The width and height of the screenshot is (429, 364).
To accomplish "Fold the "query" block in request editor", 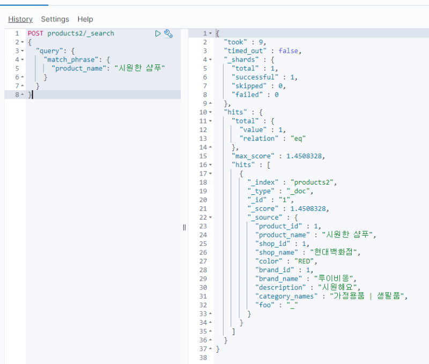I will point(22,50).
